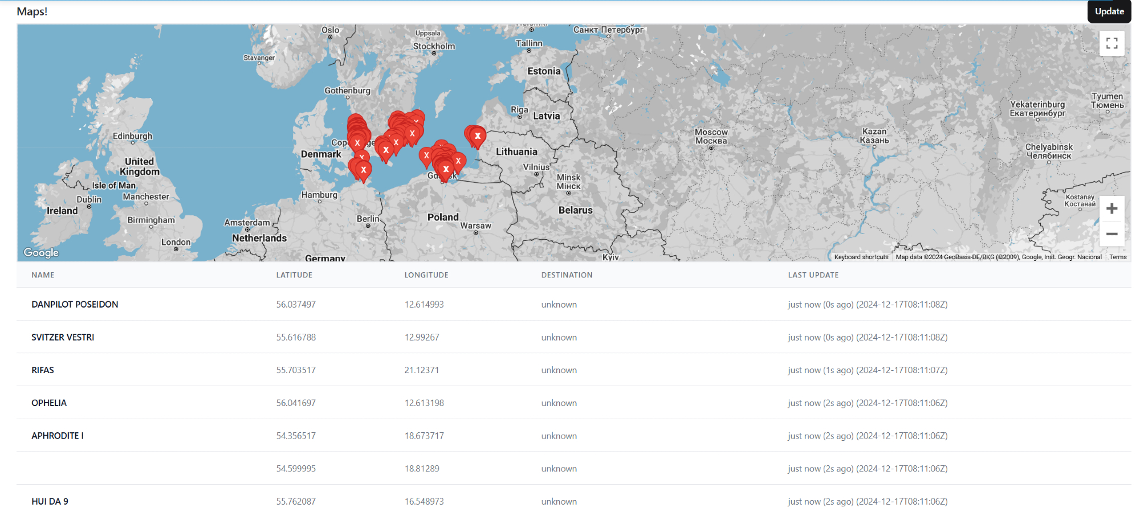Select the red marker off Lithuania's coast

478,136
